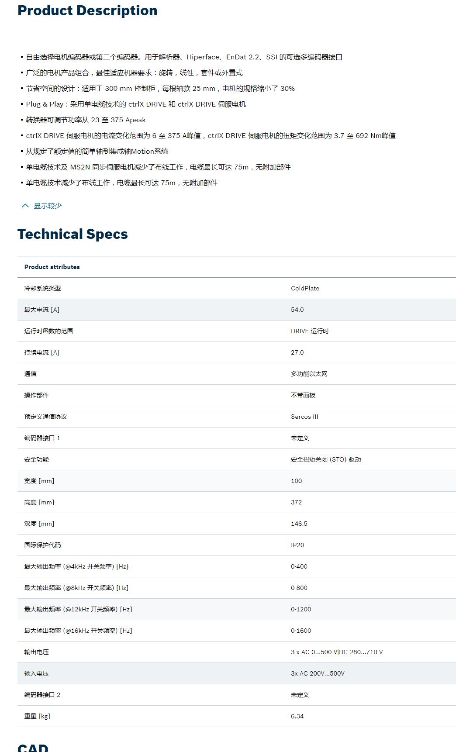Select the ColdPlate value

[x=305, y=288]
